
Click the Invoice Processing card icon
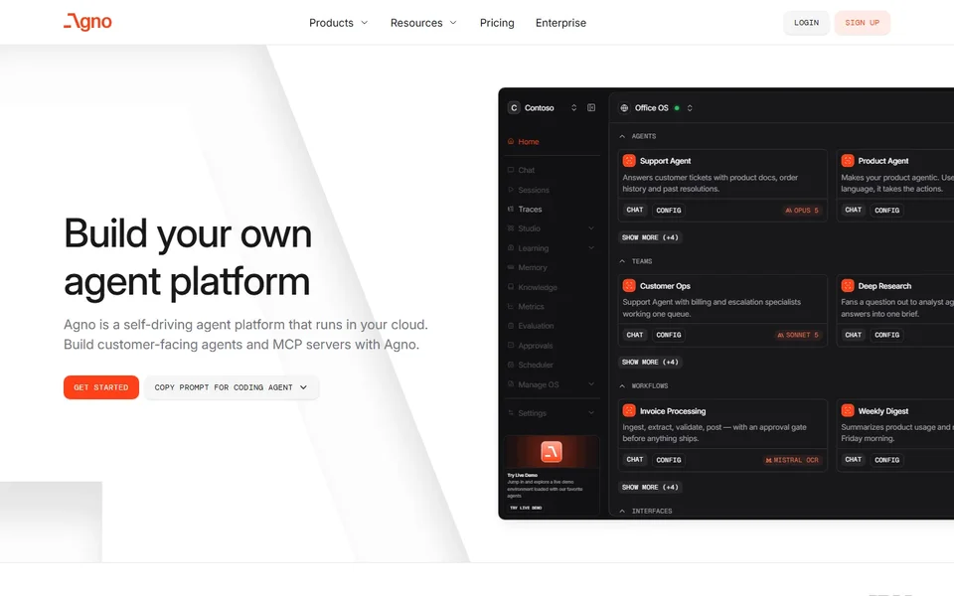[629, 411]
